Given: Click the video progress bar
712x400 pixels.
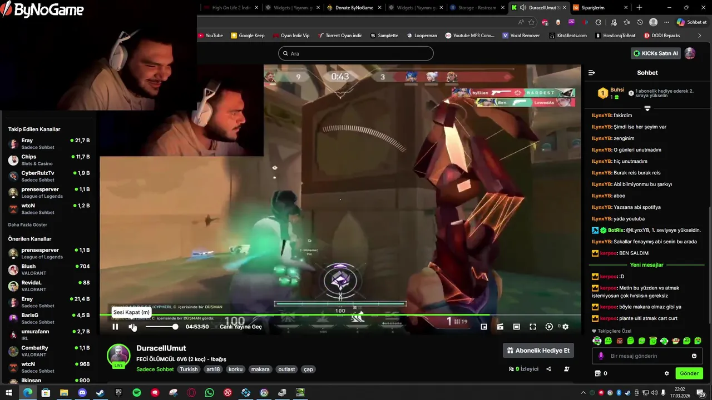Looking at the screenshot, I should [340, 315].
